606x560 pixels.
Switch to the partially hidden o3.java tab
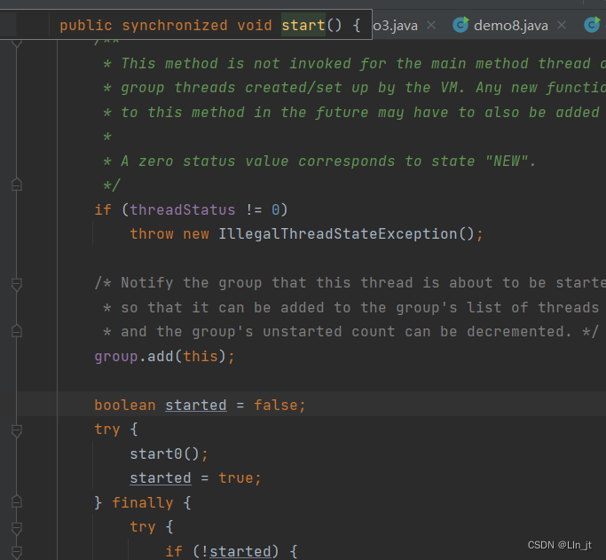(396, 26)
